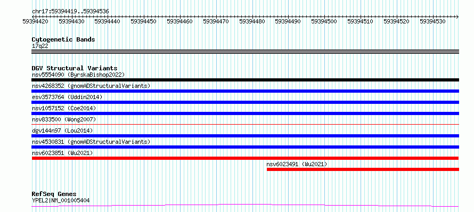Click the right arrowhead of the ruler
The width and height of the screenshot is (474, 212).
(x=457, y=17)
